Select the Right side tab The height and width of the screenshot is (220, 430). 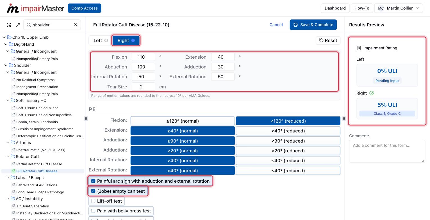pos(126,40)
